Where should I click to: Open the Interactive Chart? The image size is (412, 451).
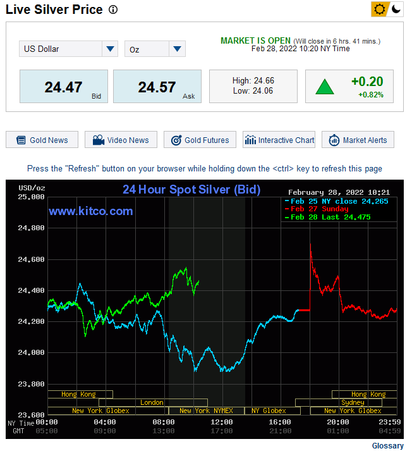[x=279, y=140]
